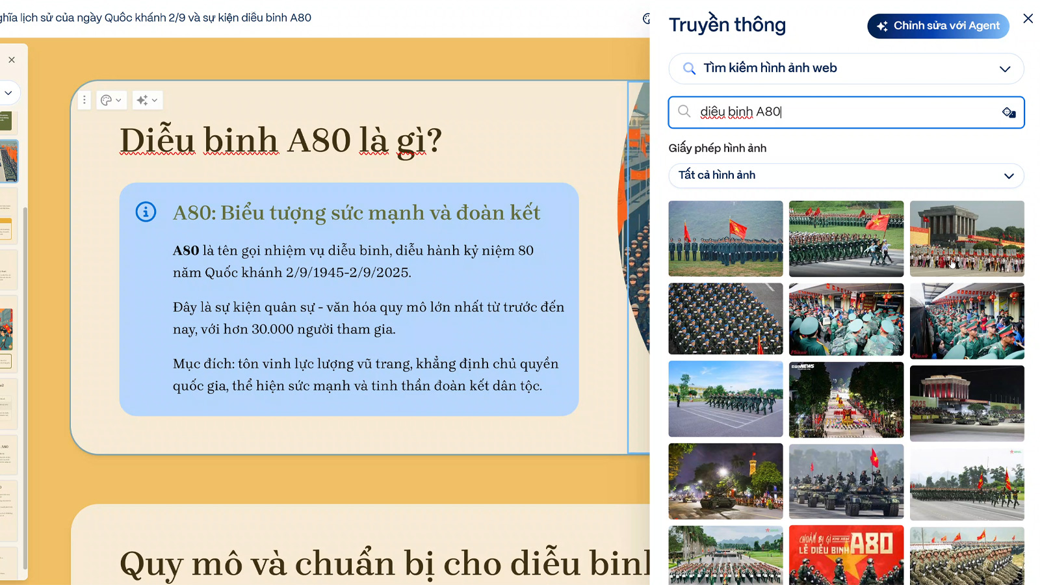The height and width of the screenshot is (585, 1040).
Task: Close the left slide sidebar with X
Action: point(12,60)
